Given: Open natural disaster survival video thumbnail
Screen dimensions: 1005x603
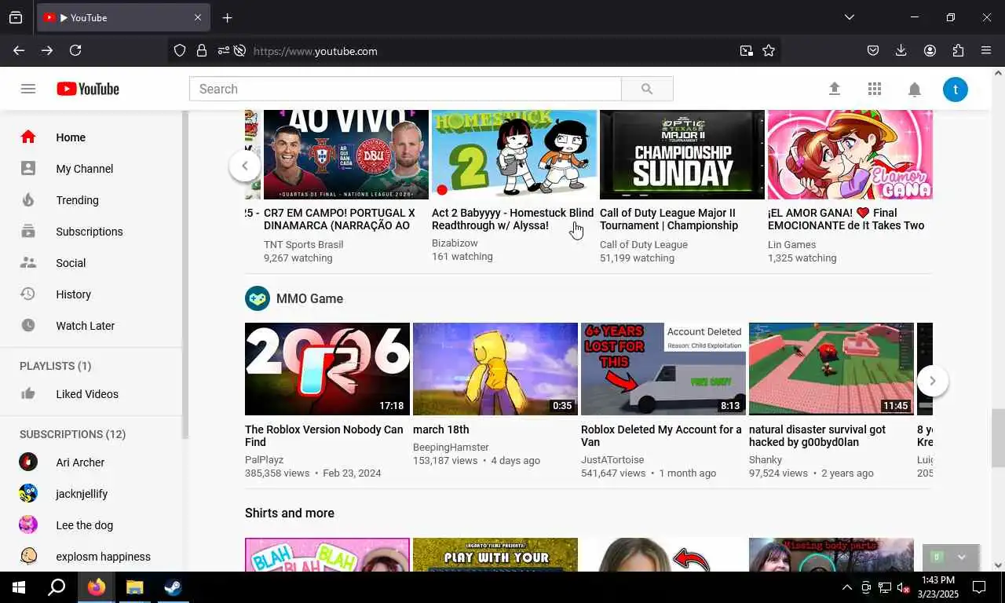Looking at the screenshot, I should click(x=831, y=369).
